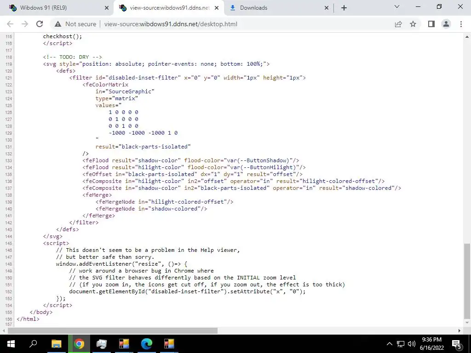This screenshot has height=353, width=471.
Task: Click the text "checkhost();" on line 115
Action: pos(62,36)
